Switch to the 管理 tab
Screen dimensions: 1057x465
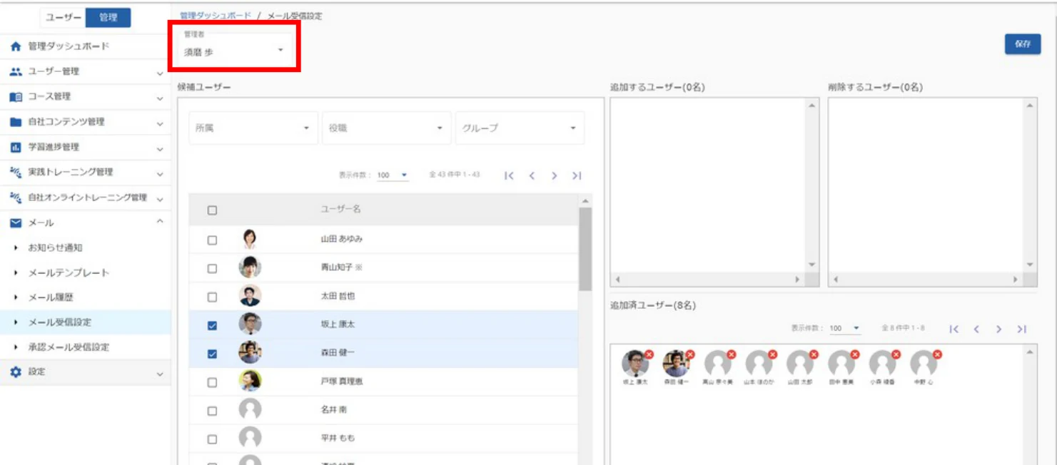pos(108,18)
